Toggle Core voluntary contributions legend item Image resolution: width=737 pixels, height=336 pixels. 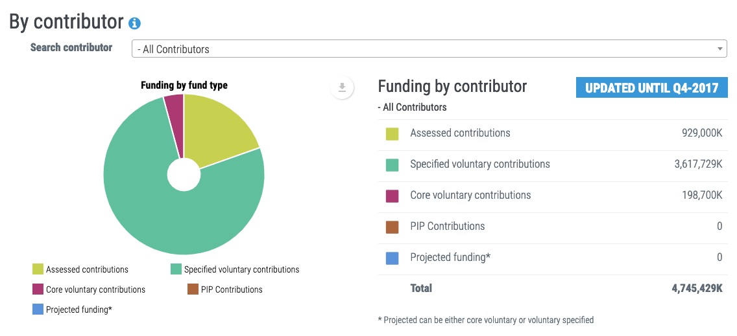click(x=89, y=289)
